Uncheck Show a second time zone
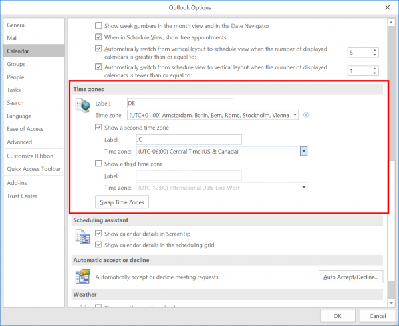The image size is (399, 326). (x=98, y=127)
